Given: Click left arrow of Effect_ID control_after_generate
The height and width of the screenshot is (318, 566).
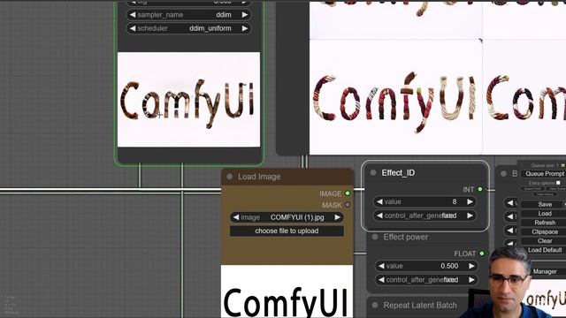Looking at the screenshot, I should coord(379,216).
